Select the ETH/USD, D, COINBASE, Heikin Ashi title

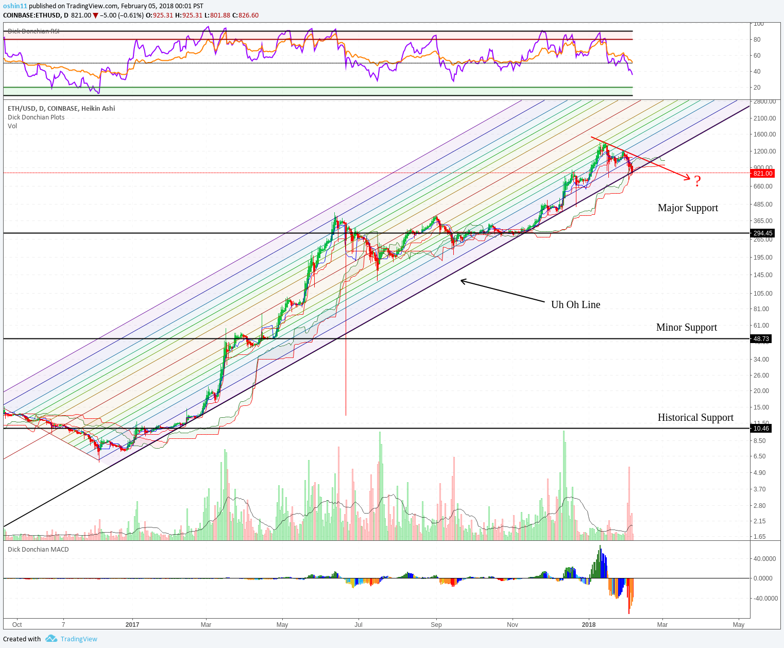tap(61, 108)
